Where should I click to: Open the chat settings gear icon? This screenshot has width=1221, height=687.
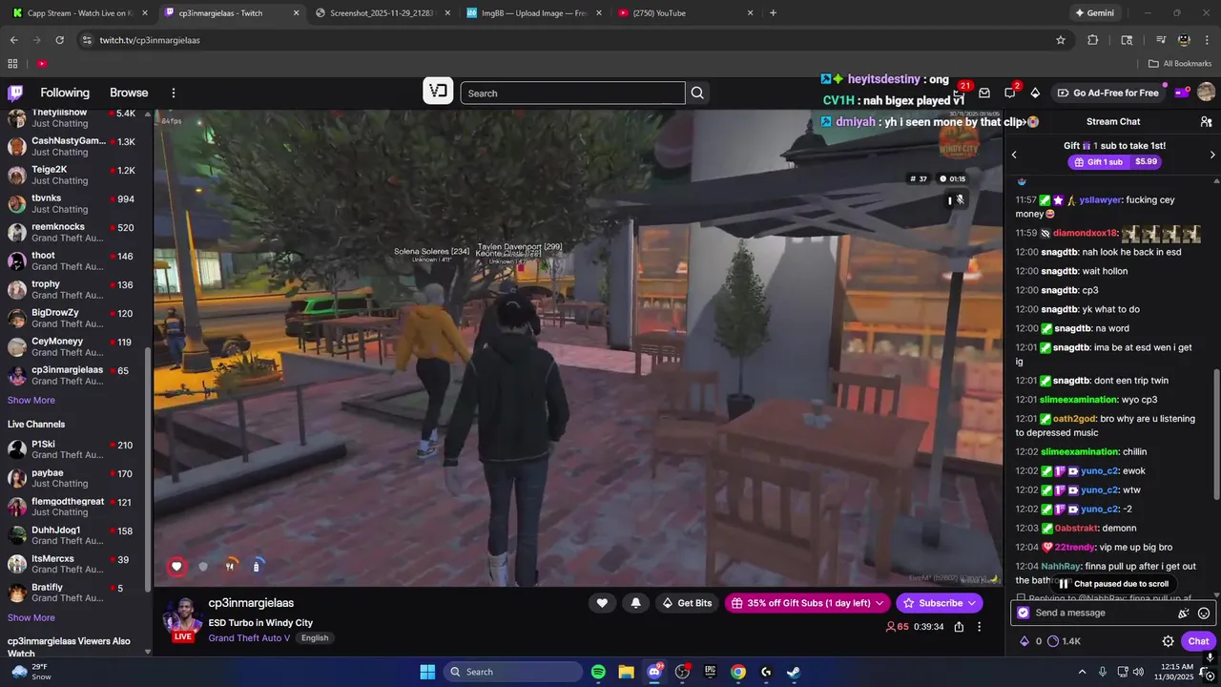1168,641
